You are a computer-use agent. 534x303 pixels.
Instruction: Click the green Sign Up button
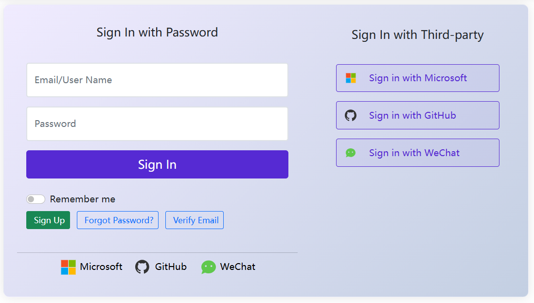[x=48, y=220]
